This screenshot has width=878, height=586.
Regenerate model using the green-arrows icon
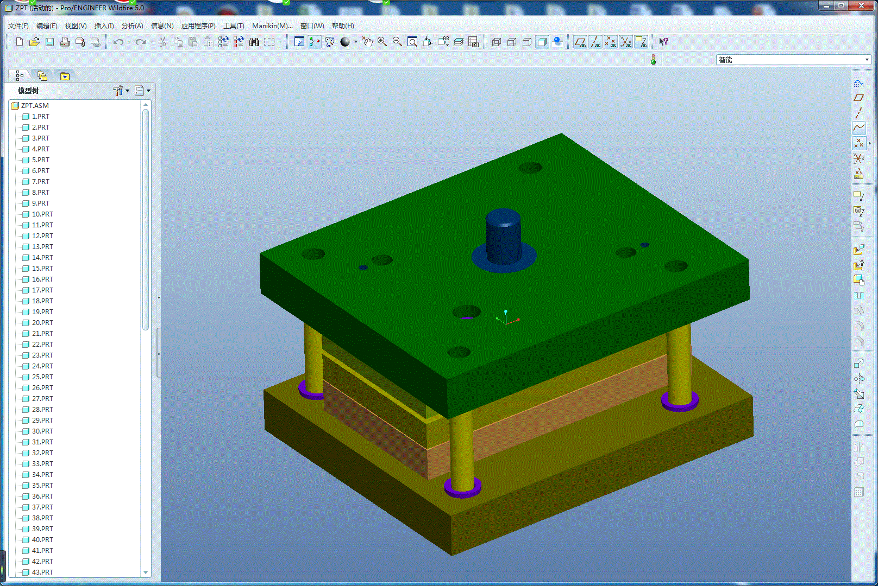(x=223, y=42)
